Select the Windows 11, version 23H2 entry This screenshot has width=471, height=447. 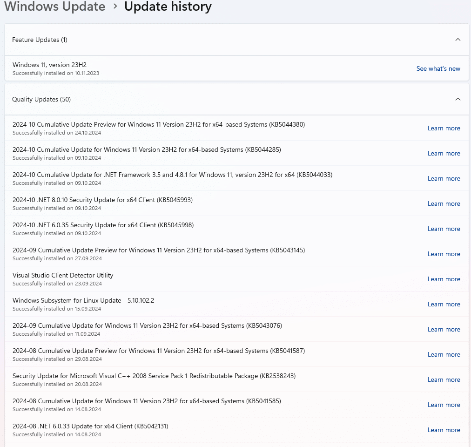[x=50, y=65]
